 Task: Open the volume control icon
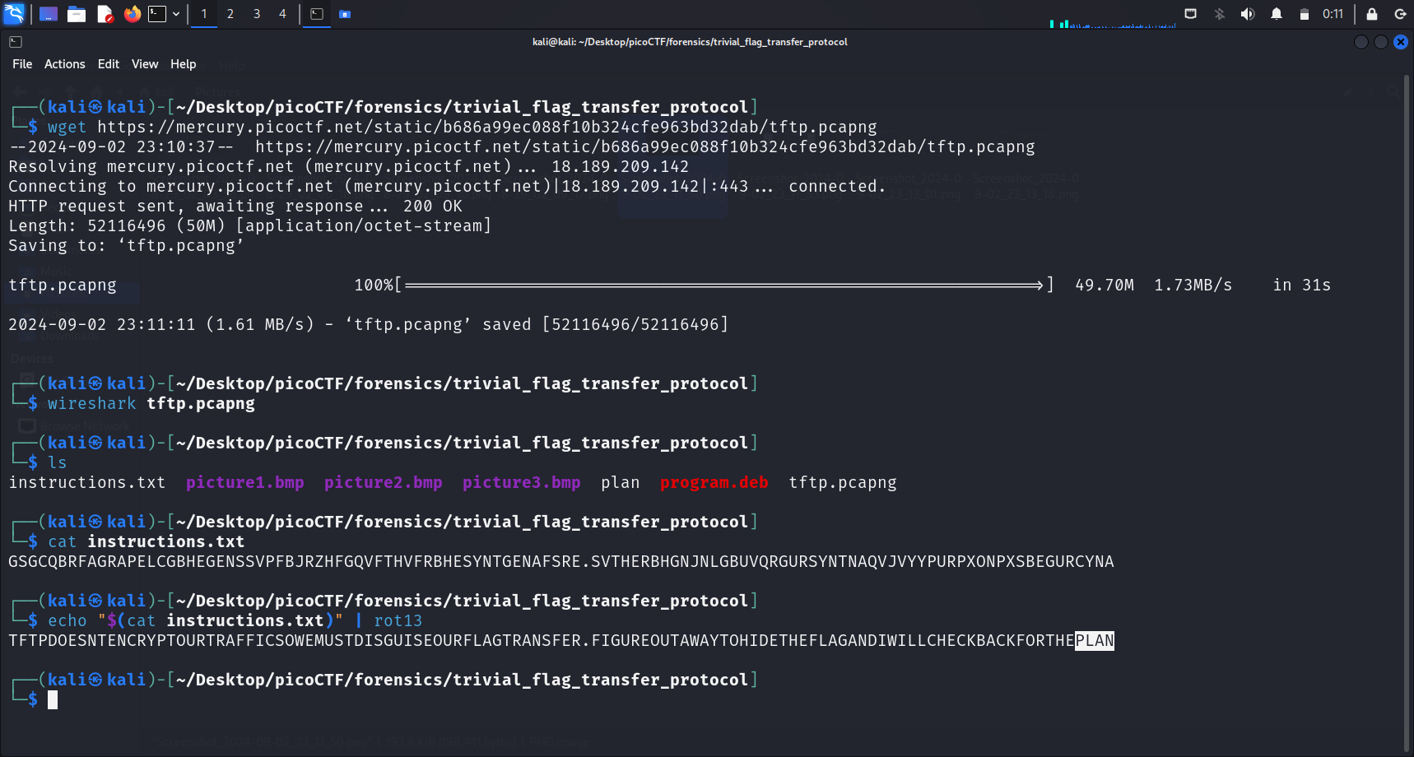(1248, 14)
